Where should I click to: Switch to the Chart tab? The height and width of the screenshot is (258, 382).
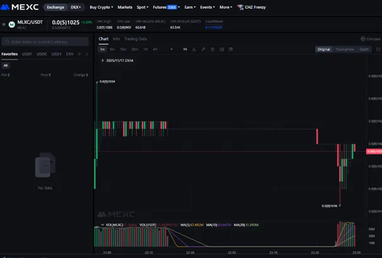104,38
